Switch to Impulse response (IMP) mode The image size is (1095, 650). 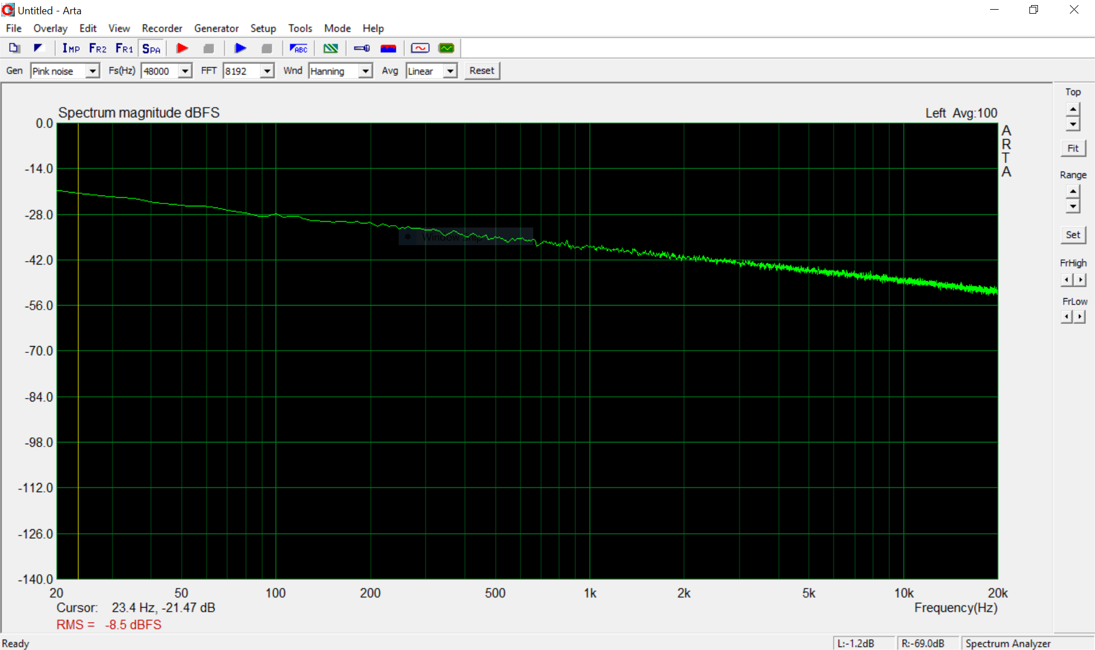tap(71, 48)
